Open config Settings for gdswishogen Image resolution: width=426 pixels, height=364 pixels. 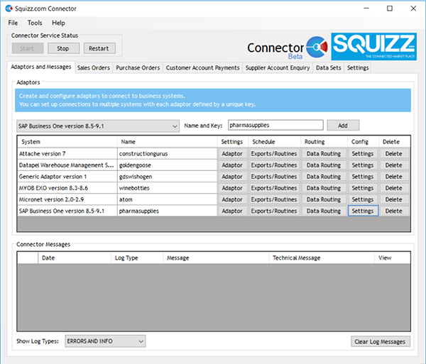[363, 177]
